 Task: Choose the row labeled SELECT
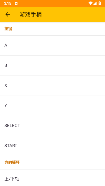click(52, 126)
